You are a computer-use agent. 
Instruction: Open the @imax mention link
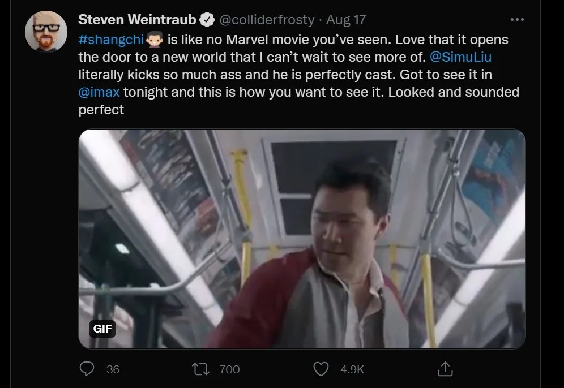coord(99,92)
